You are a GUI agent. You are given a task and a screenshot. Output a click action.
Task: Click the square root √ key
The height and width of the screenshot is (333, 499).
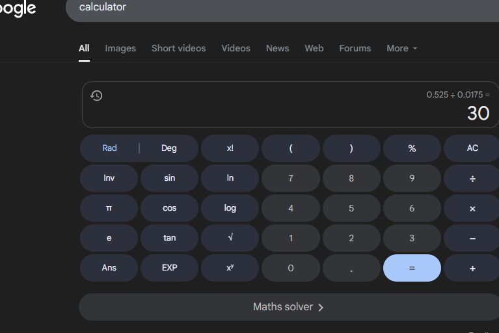(230, 238)
